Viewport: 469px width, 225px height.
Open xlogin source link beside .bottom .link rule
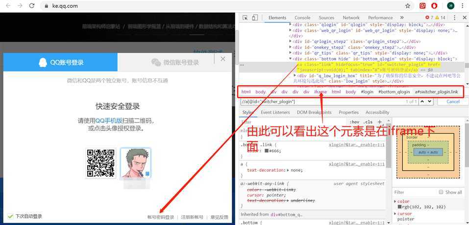pyautogui.click(x=357, y=145)
